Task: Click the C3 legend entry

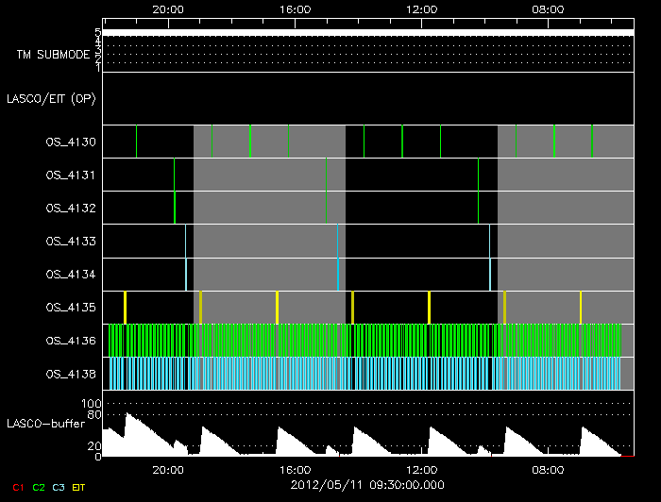Action: pos(59,487)
